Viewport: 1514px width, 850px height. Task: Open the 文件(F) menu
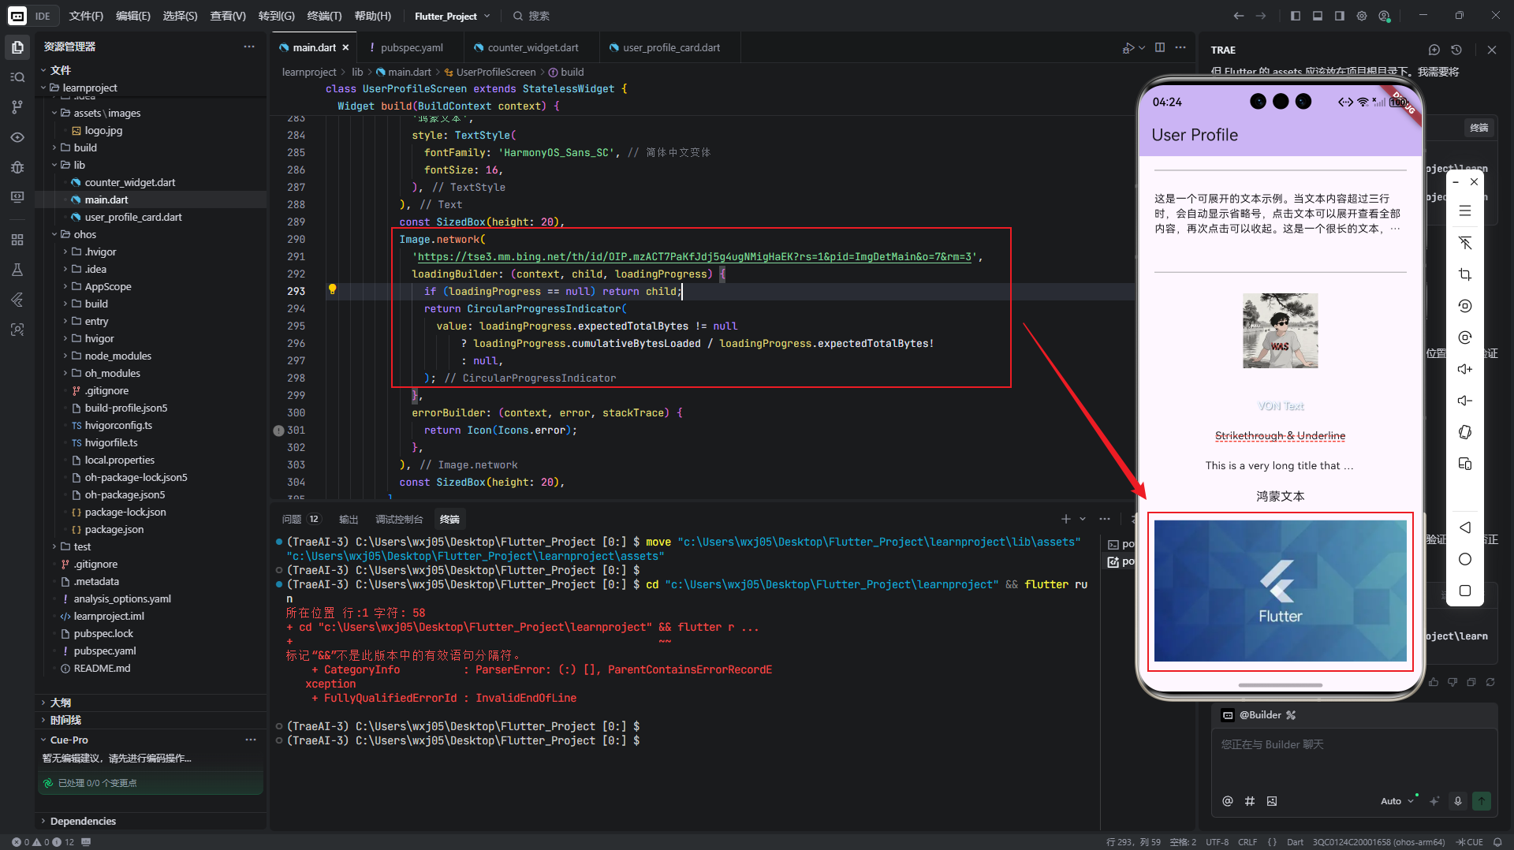[86, 16]
